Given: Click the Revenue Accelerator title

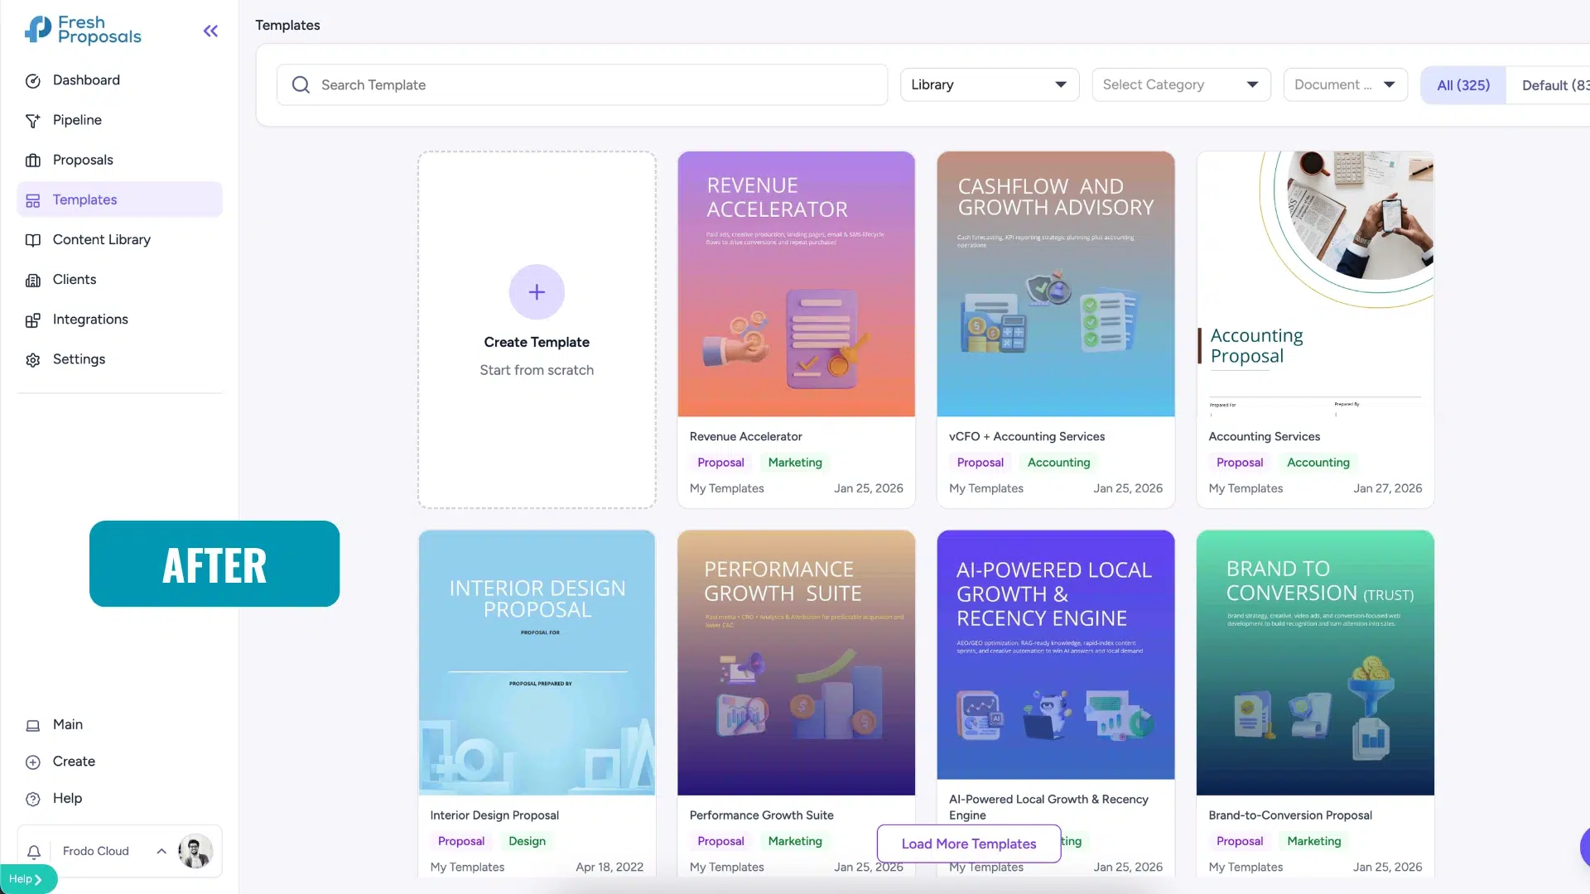Looking at the screenshot, I should point(745,436).
